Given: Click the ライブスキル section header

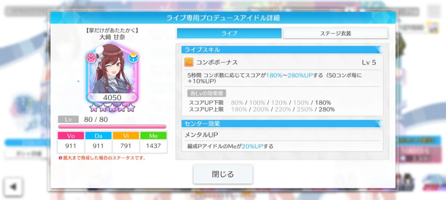Looking at the screenshot, I should click(x=282, y=50).
